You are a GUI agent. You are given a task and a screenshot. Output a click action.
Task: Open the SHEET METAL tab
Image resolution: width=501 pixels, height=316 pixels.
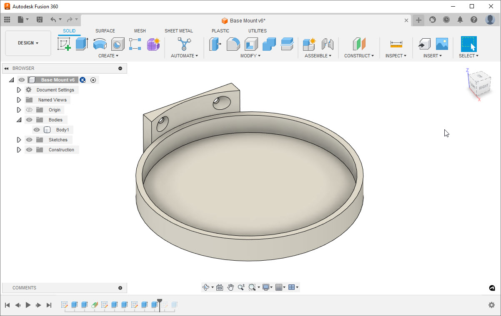tap(178, 31)
